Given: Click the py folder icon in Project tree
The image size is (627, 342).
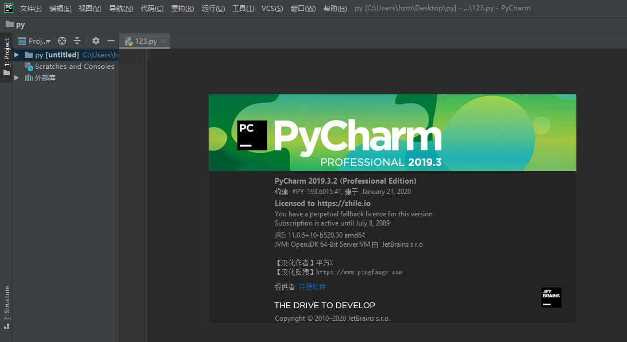Looking at the screenshot, I should pyautogui.click(x=28, y=55).
